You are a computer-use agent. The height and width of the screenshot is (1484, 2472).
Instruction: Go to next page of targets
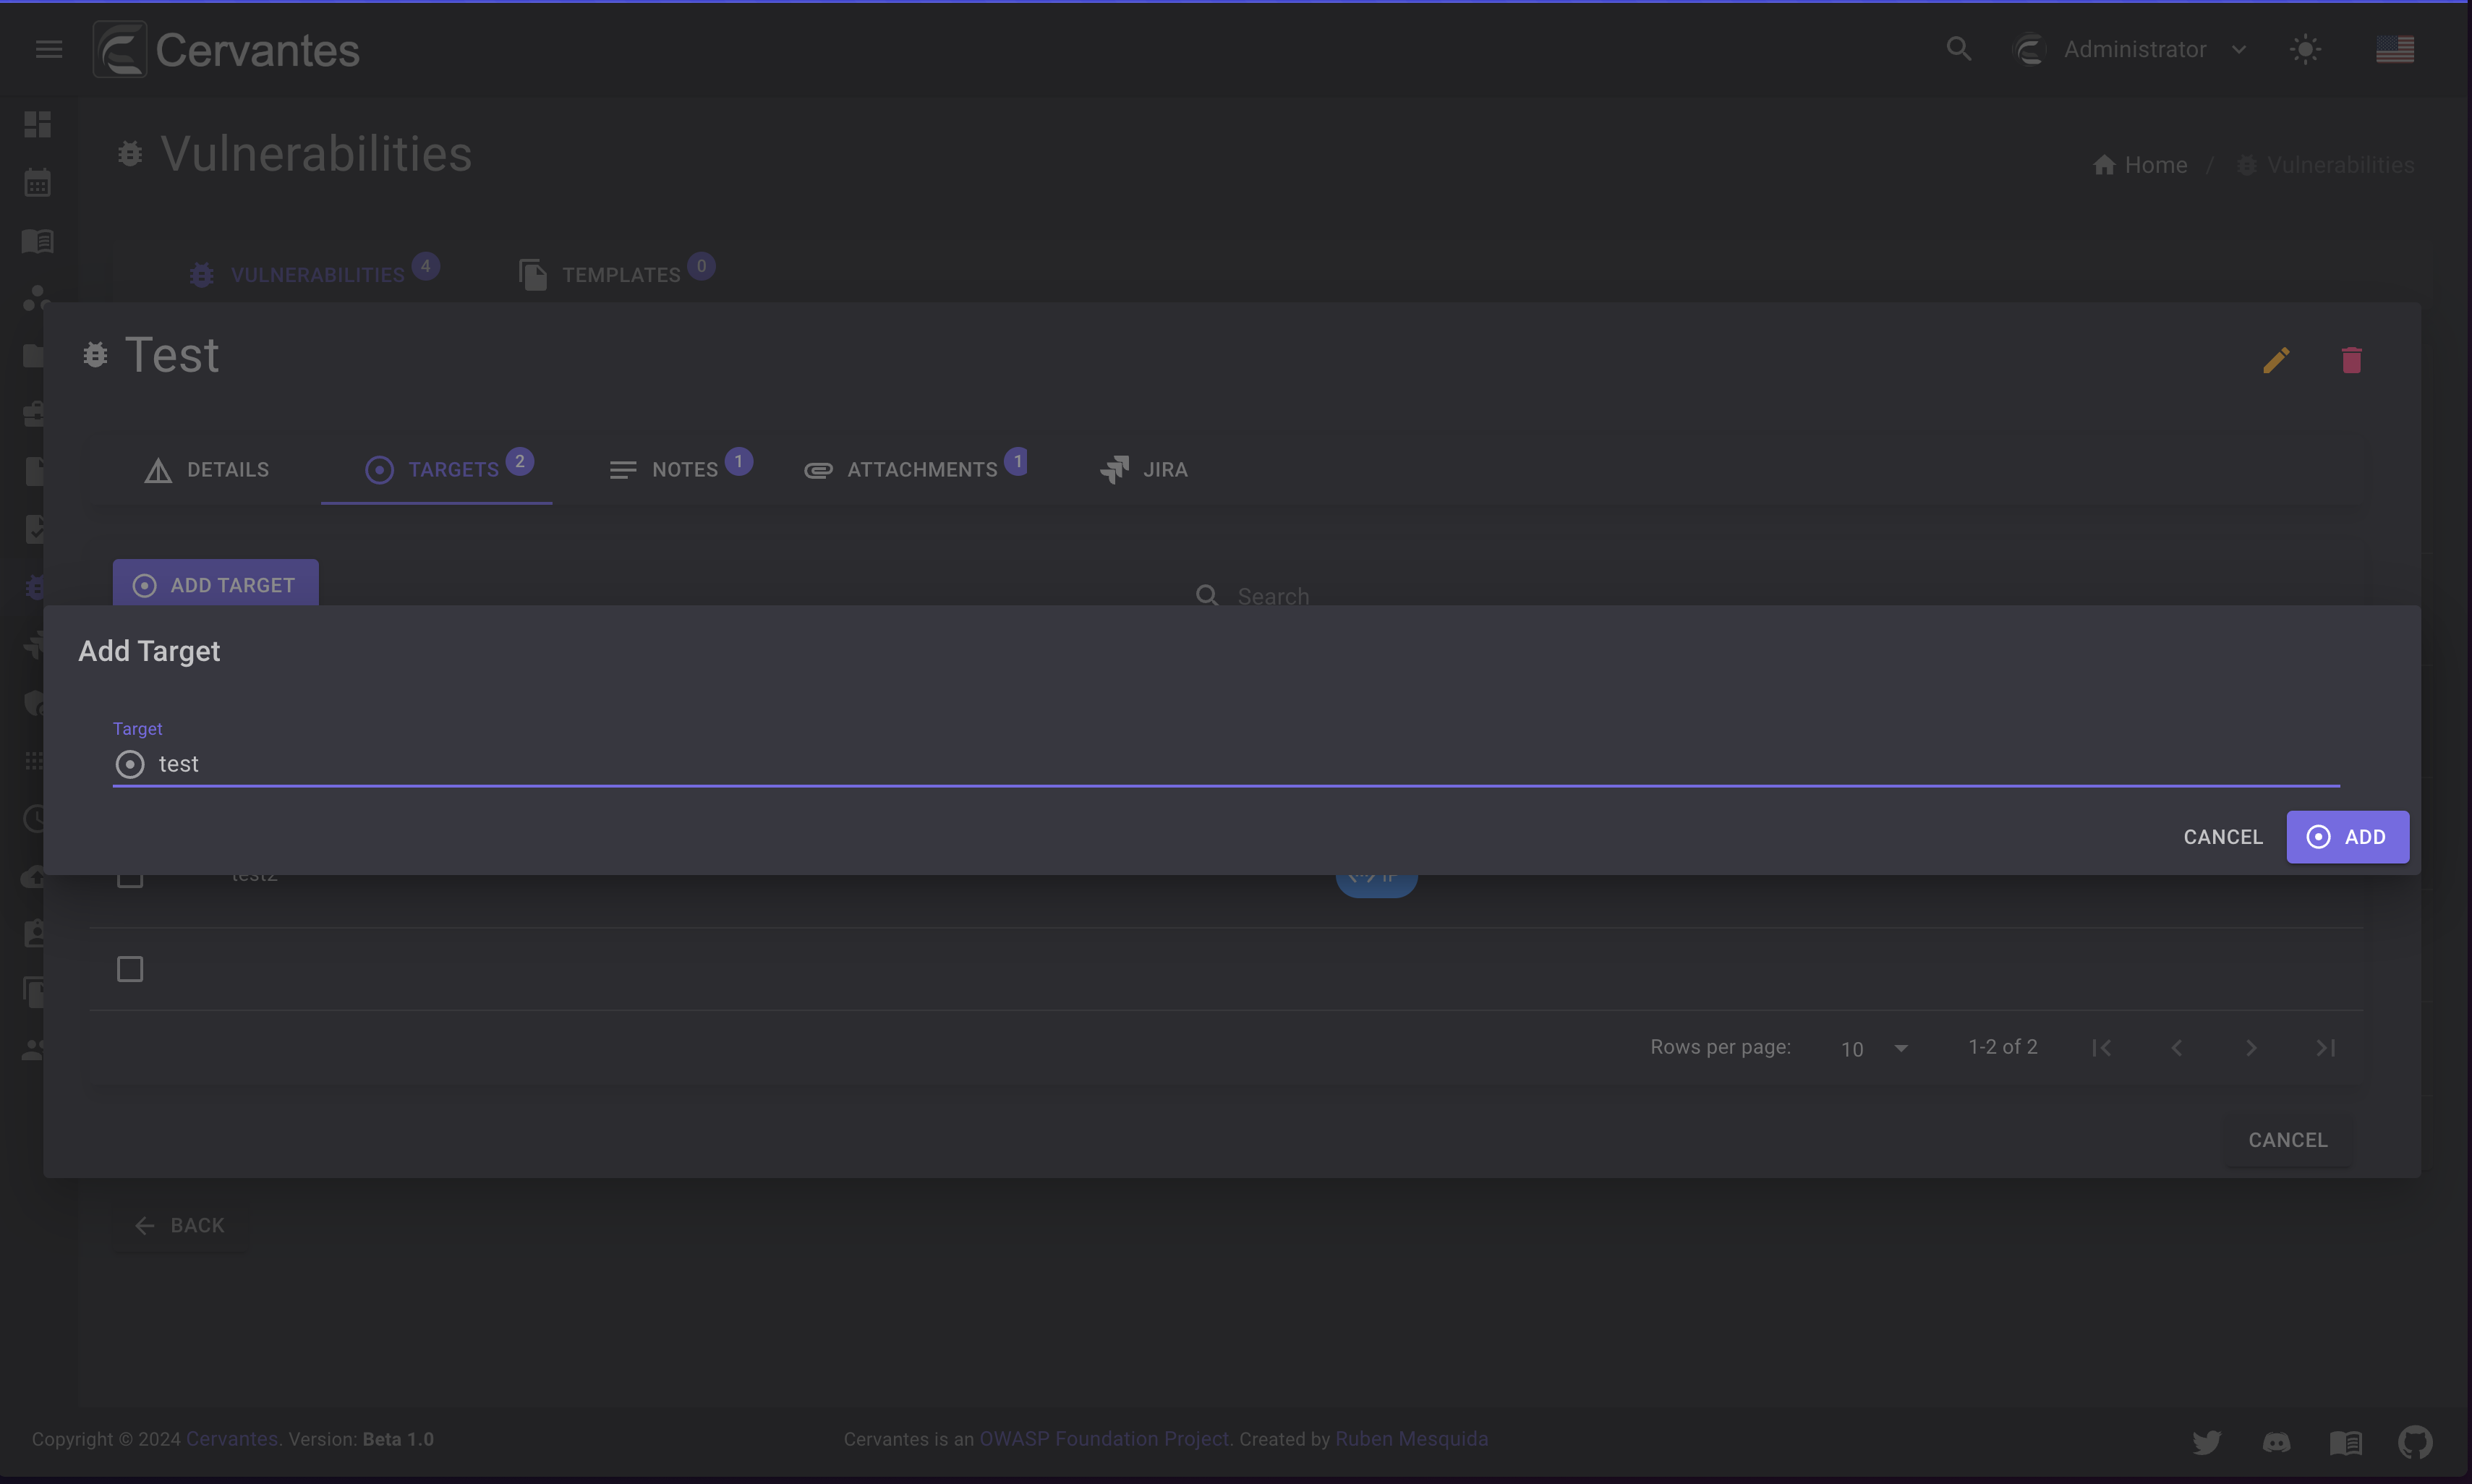point(2251,1047)
